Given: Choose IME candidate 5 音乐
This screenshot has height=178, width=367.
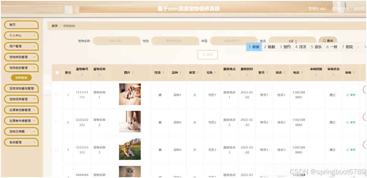Looking at the screenshot, I should [316, 47].
